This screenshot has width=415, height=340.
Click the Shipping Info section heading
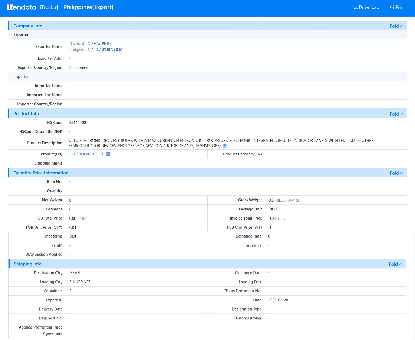point(28,264)
